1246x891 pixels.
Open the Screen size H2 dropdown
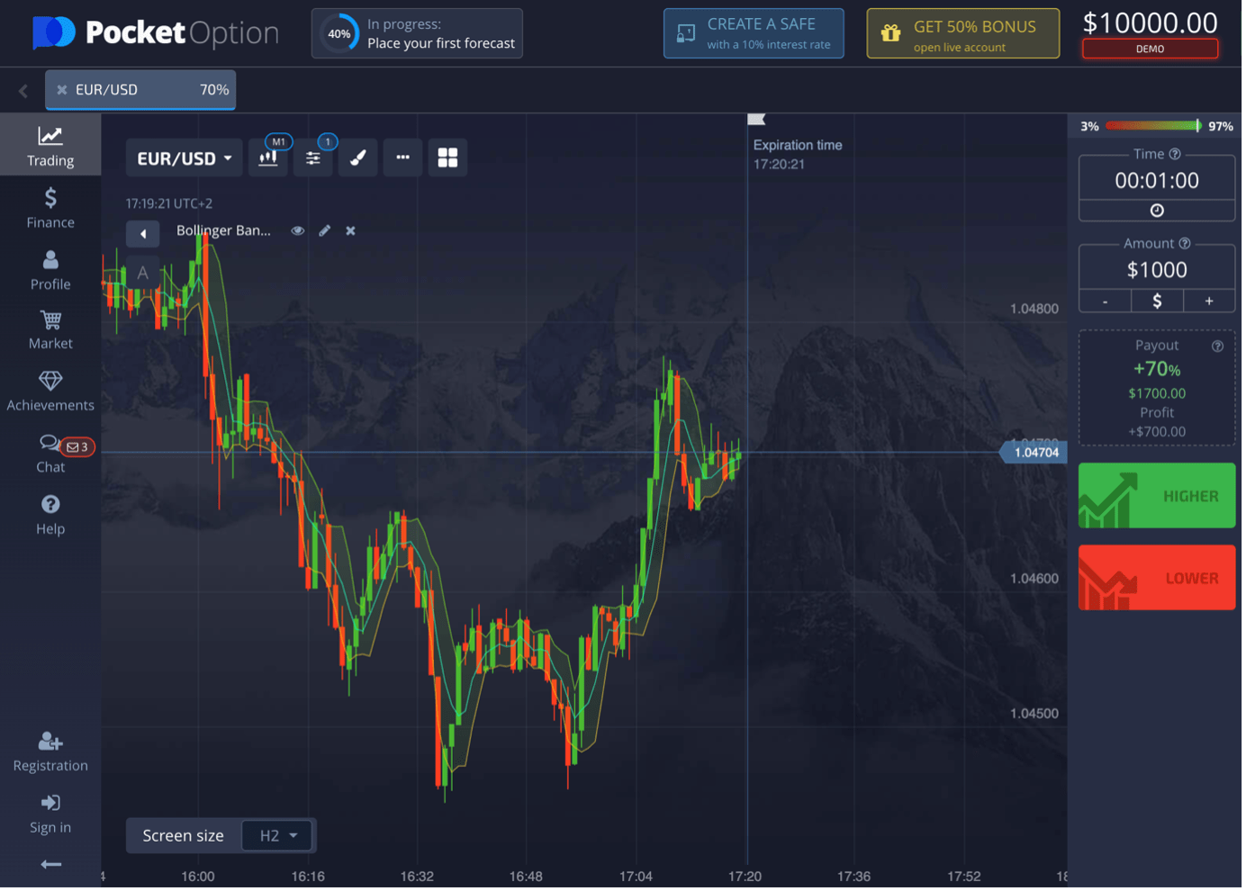point(276,835)
